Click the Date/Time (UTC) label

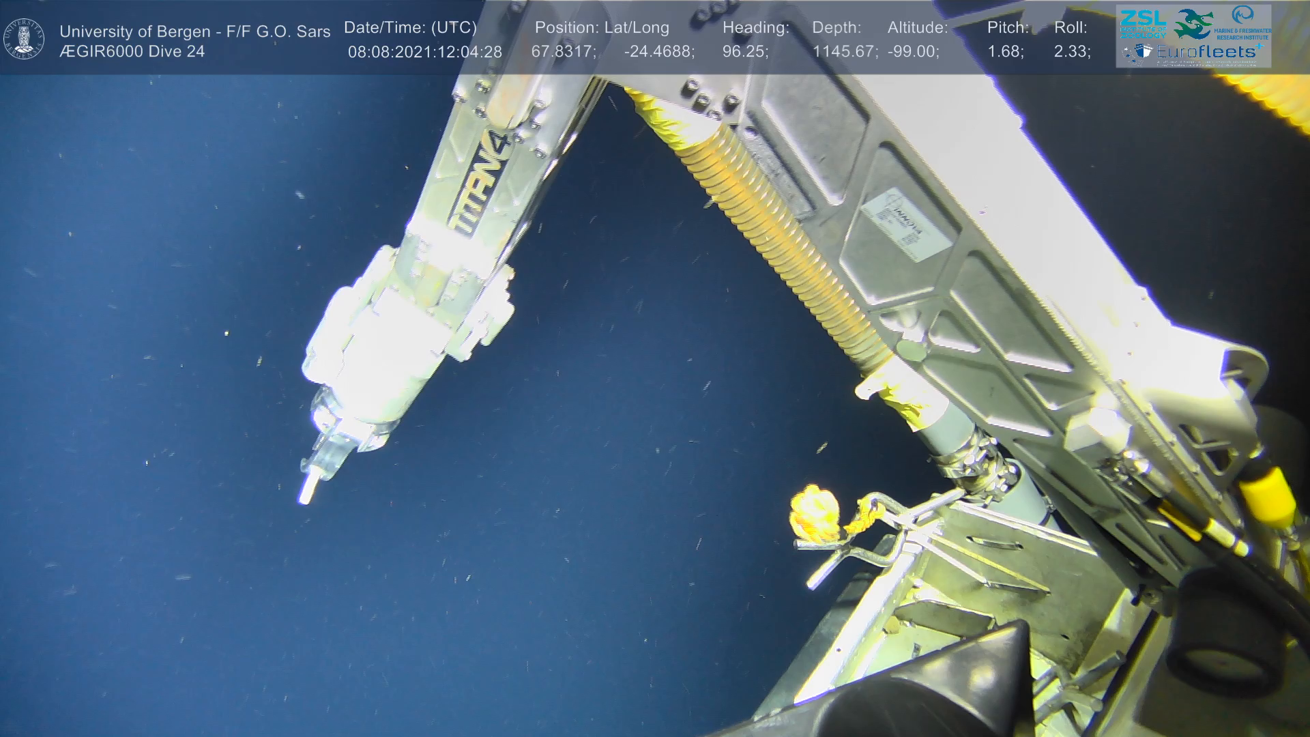[x=410, y=28]
